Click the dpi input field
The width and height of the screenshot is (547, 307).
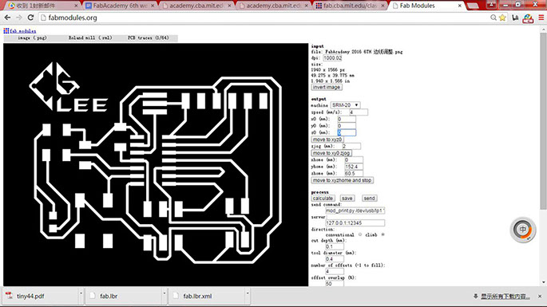click(x=332, y=58)
